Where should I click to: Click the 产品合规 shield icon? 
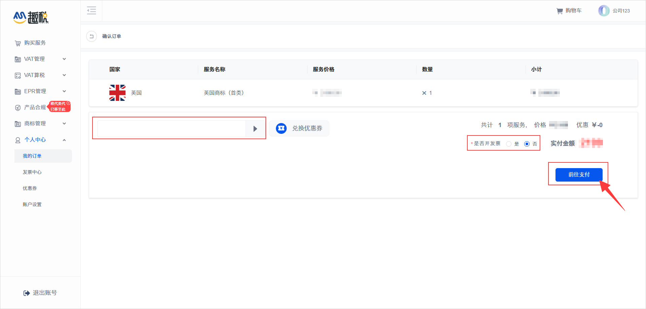point(17,108)
